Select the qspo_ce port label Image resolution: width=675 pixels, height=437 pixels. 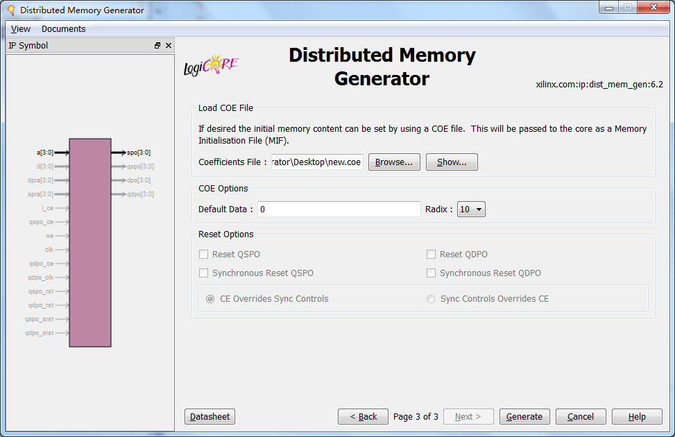click(x=42, y=222)
